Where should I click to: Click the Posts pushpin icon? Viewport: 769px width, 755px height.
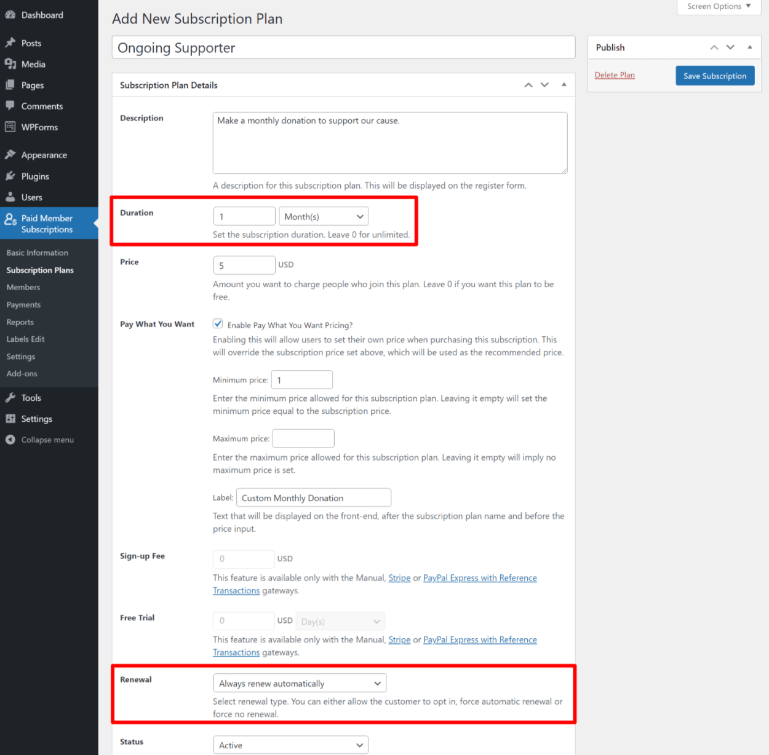tap(10, 43)
